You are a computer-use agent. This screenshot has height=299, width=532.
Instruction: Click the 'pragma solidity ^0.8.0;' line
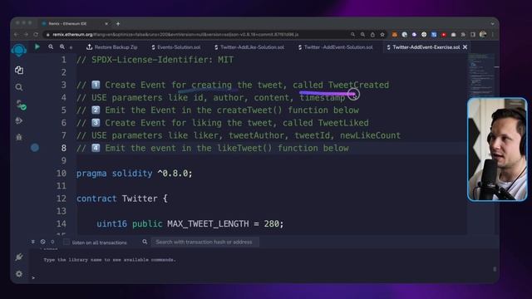click(x=135, y=174)
